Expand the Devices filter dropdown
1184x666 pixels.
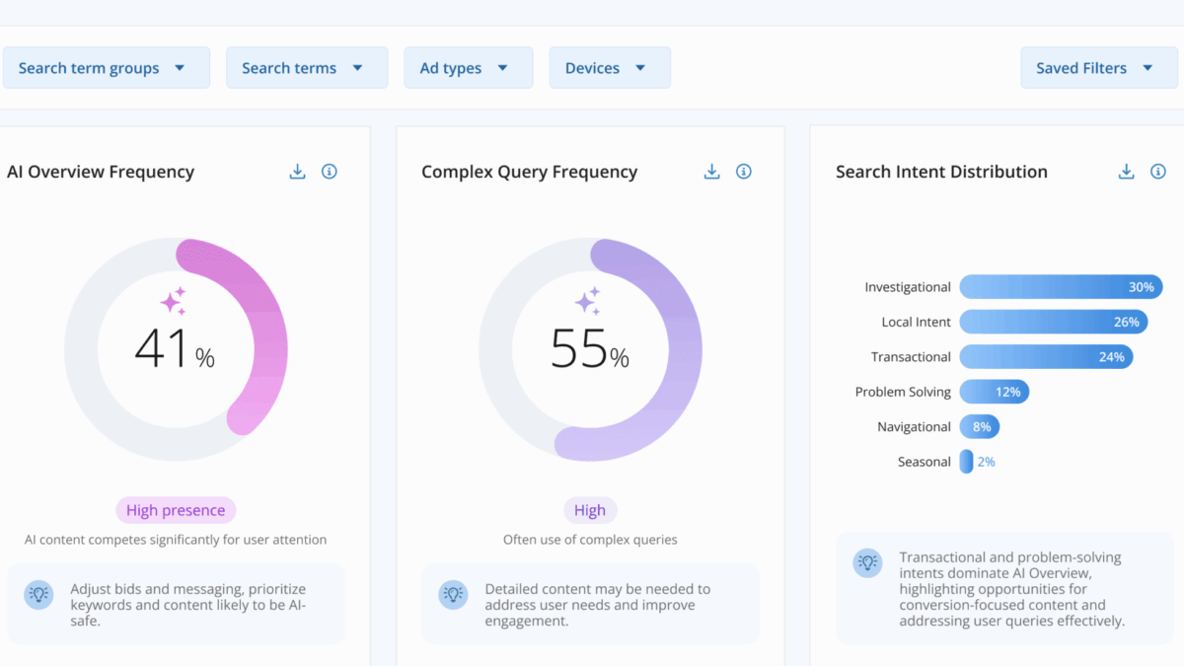click(609, 68)
